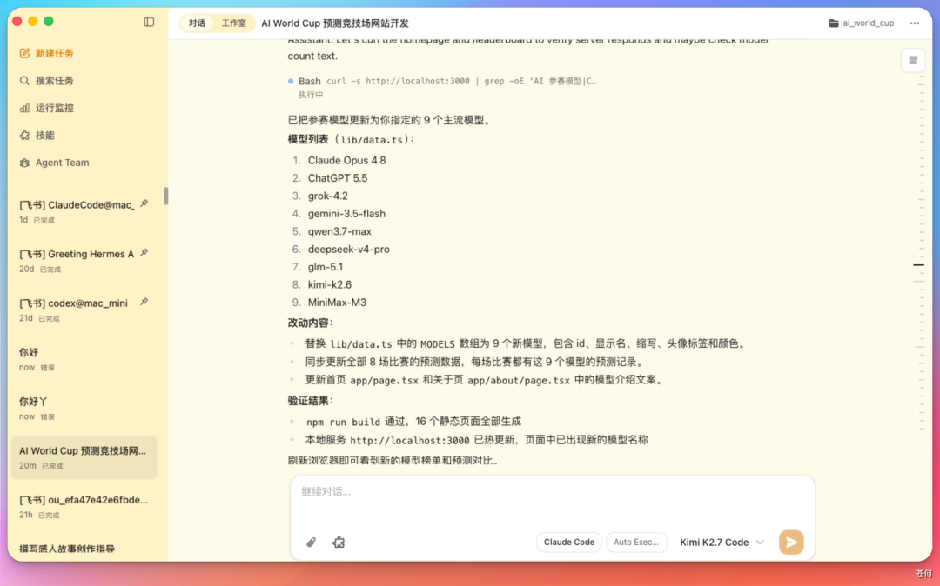Expand the Kimi K2.7 Code model dropdown
940x586 pixels.
pos(722,543)
